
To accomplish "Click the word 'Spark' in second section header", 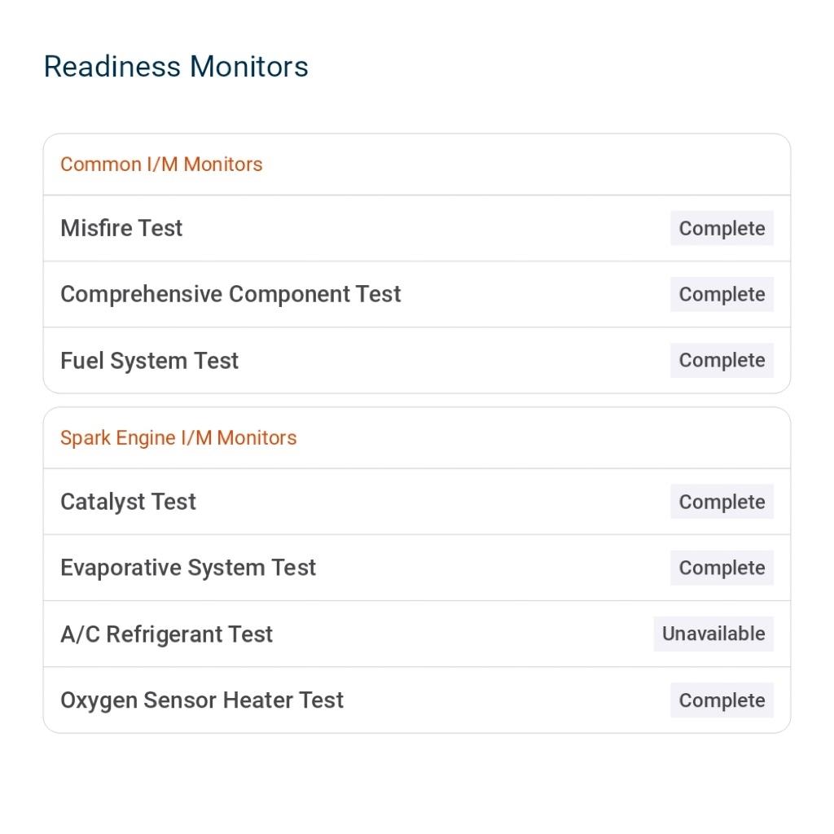I will [85, 438].
